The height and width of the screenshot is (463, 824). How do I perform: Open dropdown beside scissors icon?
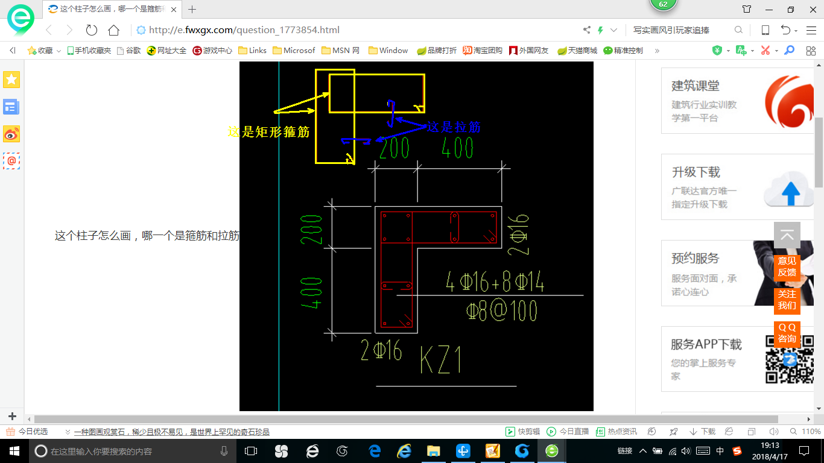click(x=776, y=51)
